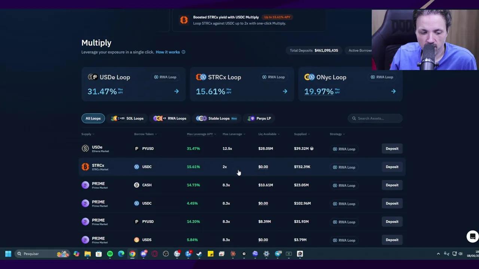Screen dimensions: 479x269
Task: Select the All Loops filter tab
Action: coord(93,118)
